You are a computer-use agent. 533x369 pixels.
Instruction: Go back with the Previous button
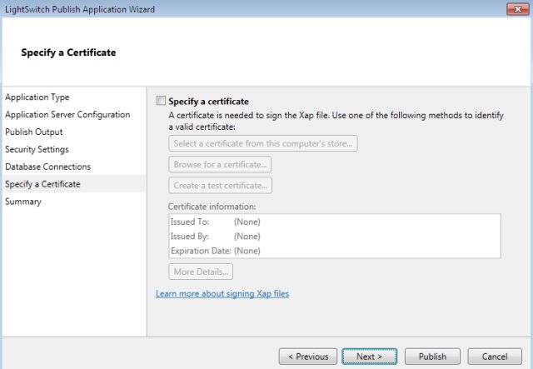click(308, 357)
